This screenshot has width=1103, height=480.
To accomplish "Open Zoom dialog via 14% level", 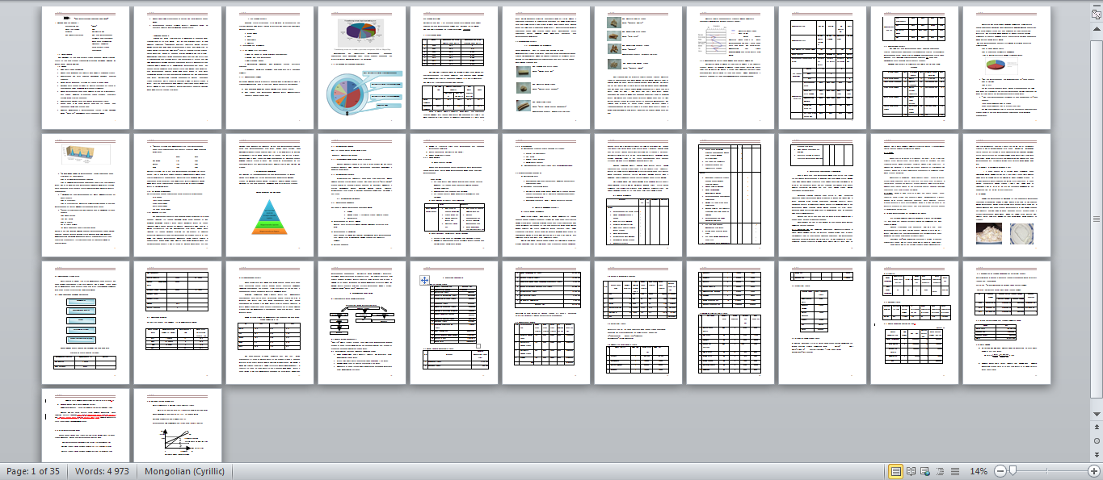I will pos(978,471).
